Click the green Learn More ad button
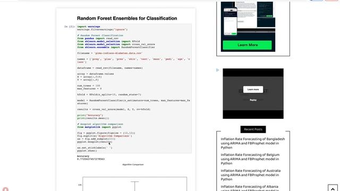This screenshot has width=340, height=191. coord(247,45)
